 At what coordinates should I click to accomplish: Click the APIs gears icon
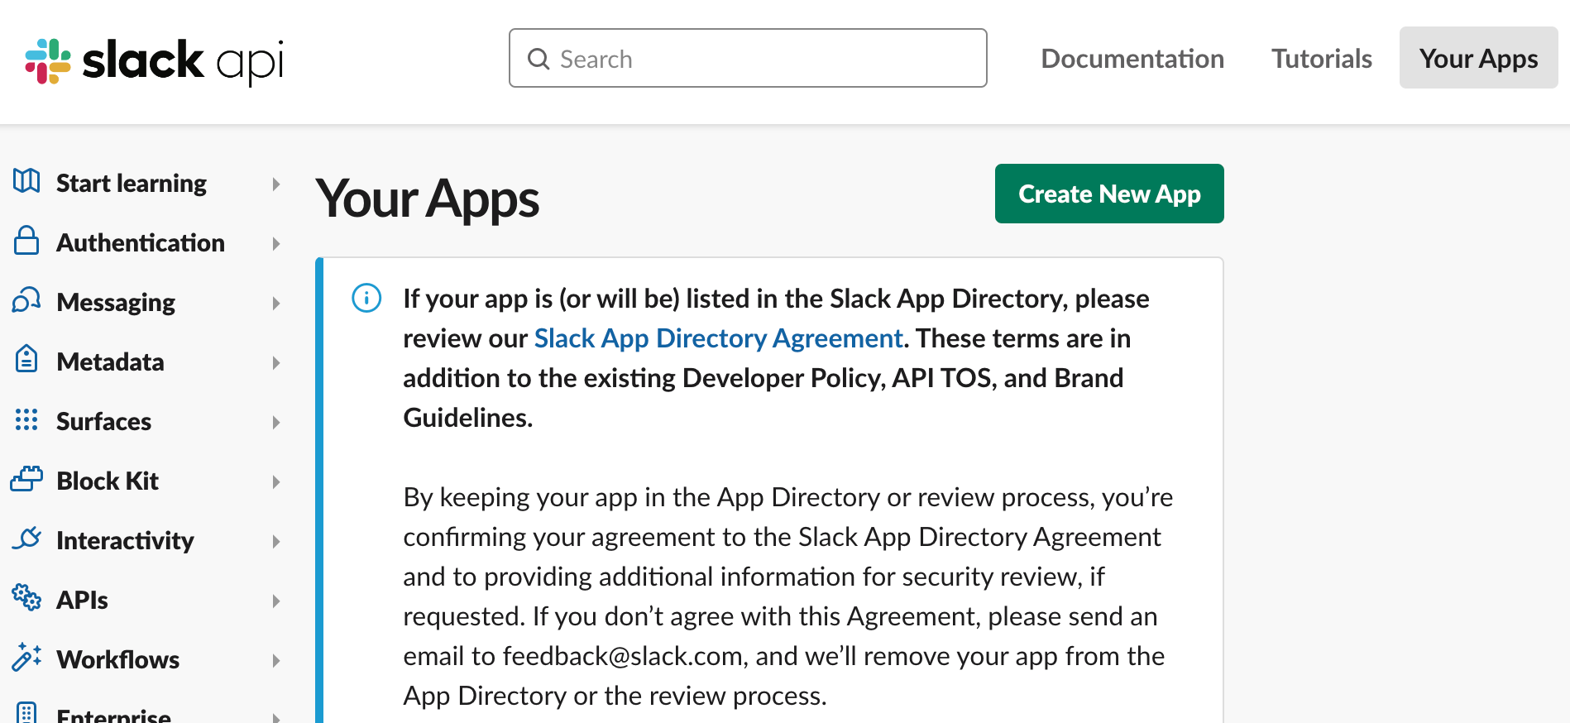[26, 597]
